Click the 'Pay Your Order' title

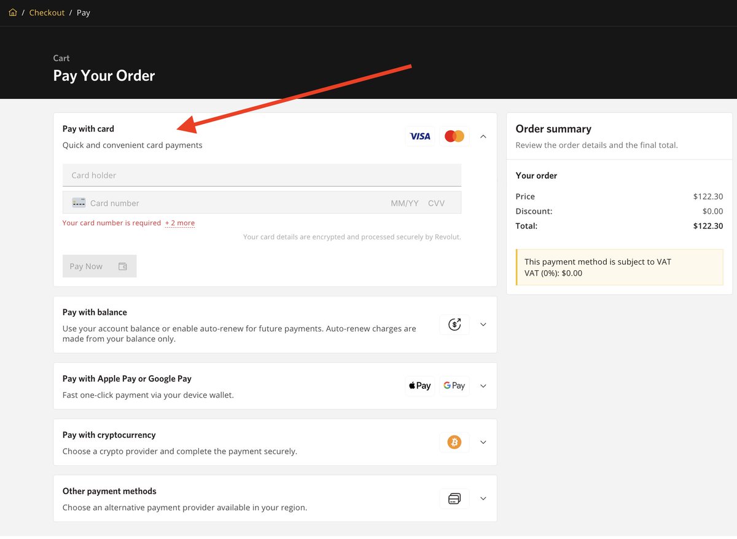coord(104,76)
